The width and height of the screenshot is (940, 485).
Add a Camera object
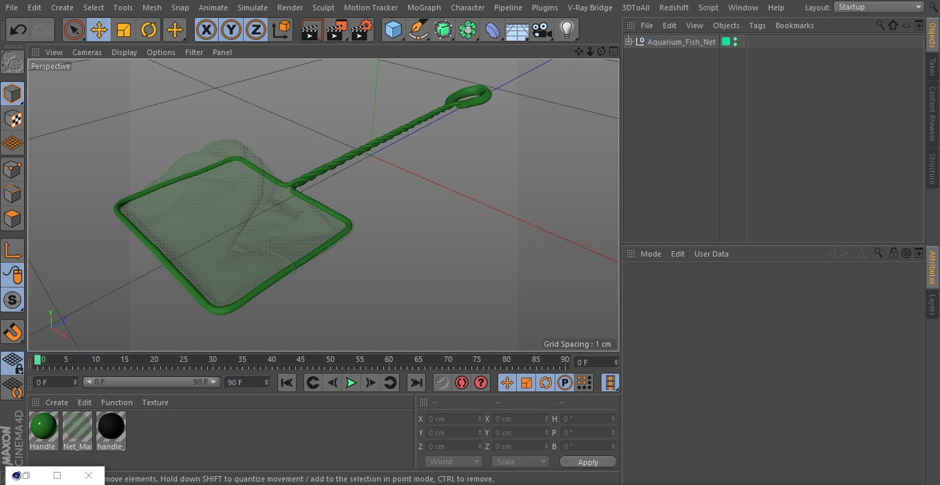click(542, 30)
